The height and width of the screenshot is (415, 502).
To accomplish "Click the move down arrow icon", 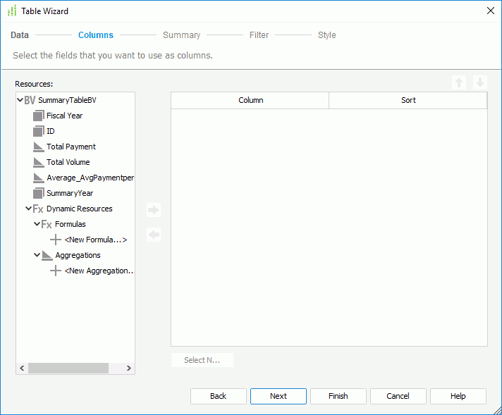I will click(x=480, y=82).
